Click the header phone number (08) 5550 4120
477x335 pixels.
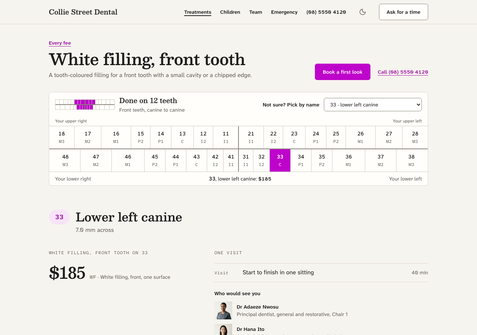(x=326, y=12)
